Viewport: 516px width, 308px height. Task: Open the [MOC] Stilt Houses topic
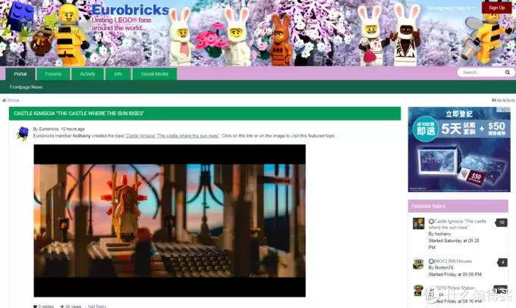pyautogui.click(x=453, y=261)
